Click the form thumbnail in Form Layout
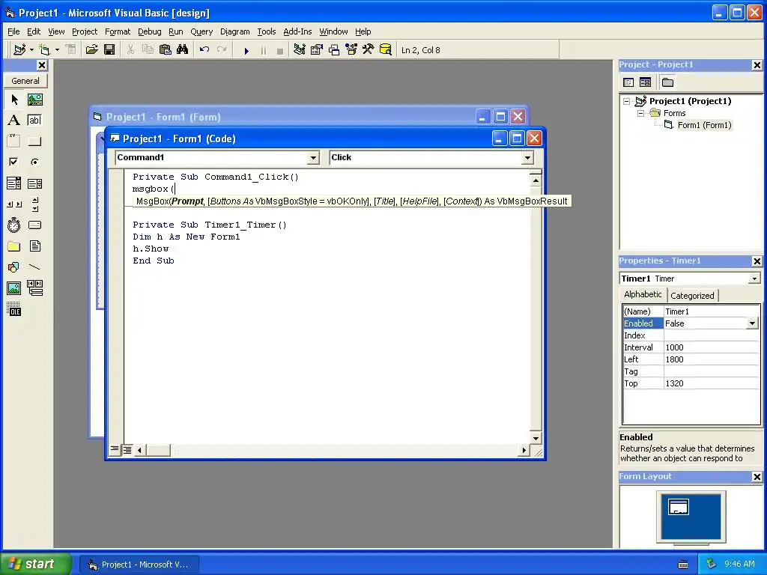 679,507
